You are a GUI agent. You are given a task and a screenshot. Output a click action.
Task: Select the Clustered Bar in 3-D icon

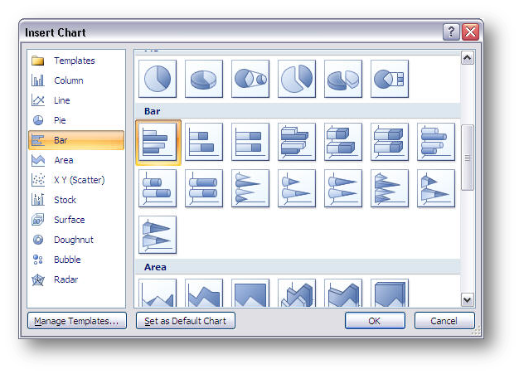pos(297,142)
